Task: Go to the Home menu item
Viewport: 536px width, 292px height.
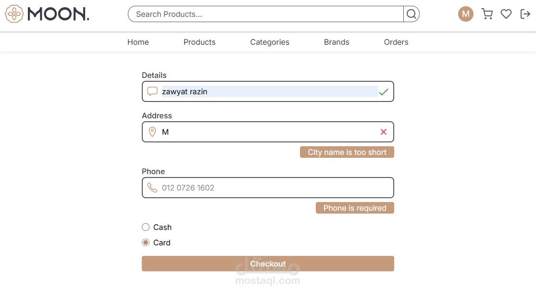Action: pyautogui.click(x=138, y=42)
